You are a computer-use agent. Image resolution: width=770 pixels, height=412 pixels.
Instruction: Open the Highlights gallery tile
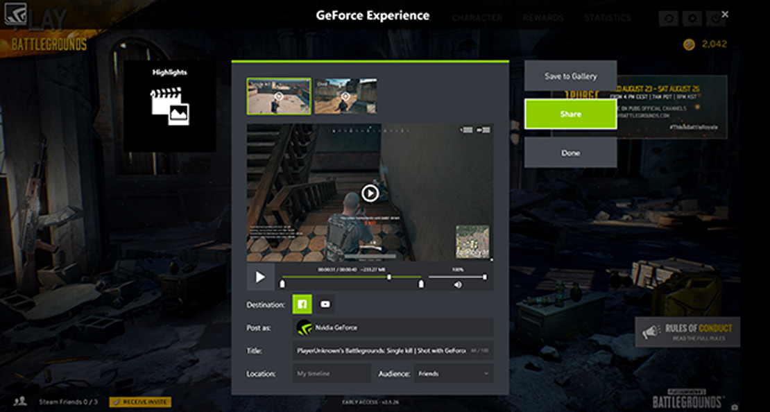click(169, 106)
